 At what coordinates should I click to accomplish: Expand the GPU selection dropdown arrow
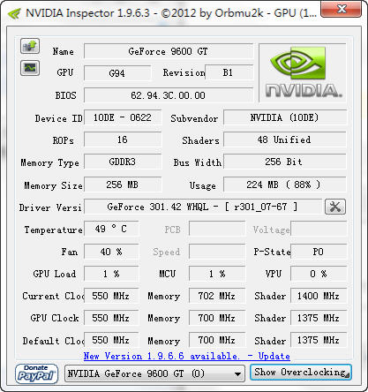pos(237,374)
